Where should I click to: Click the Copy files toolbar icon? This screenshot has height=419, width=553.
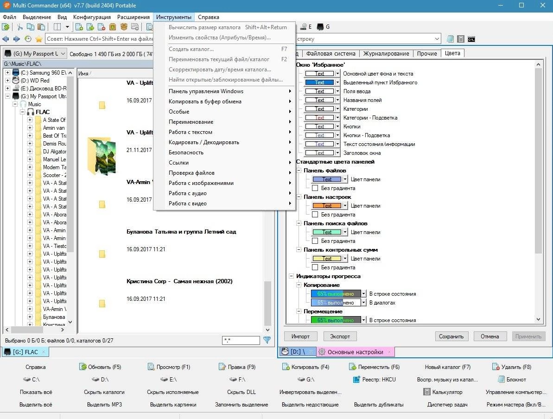[31, 27]
